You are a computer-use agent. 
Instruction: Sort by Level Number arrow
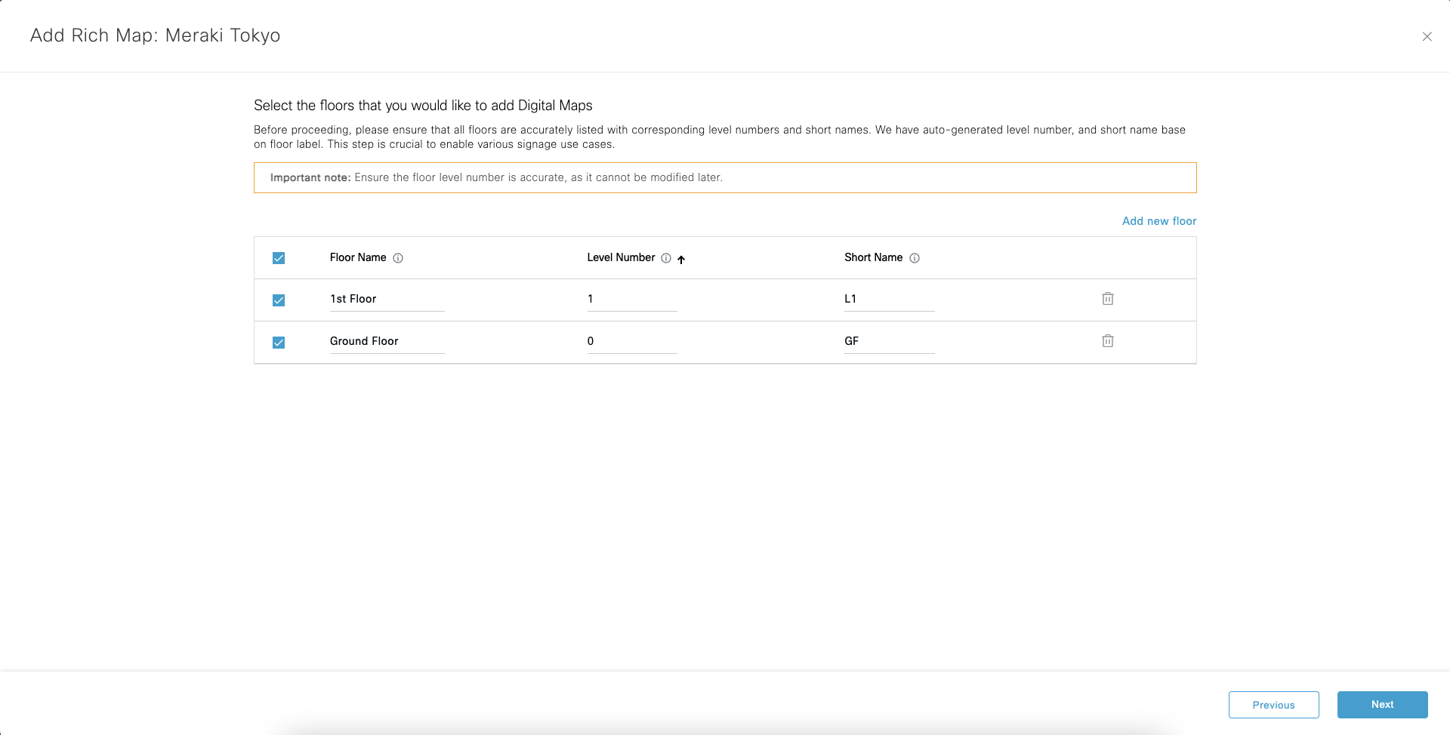pos(681,260)
